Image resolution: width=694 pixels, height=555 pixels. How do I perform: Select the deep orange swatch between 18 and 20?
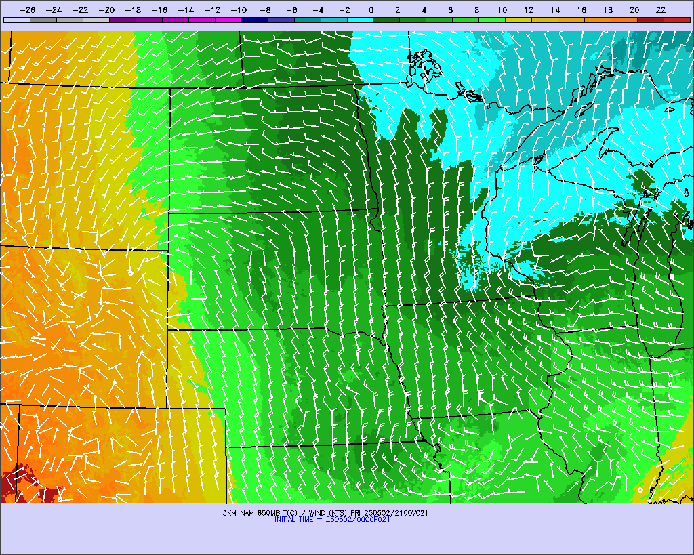(x=624, y=20)
